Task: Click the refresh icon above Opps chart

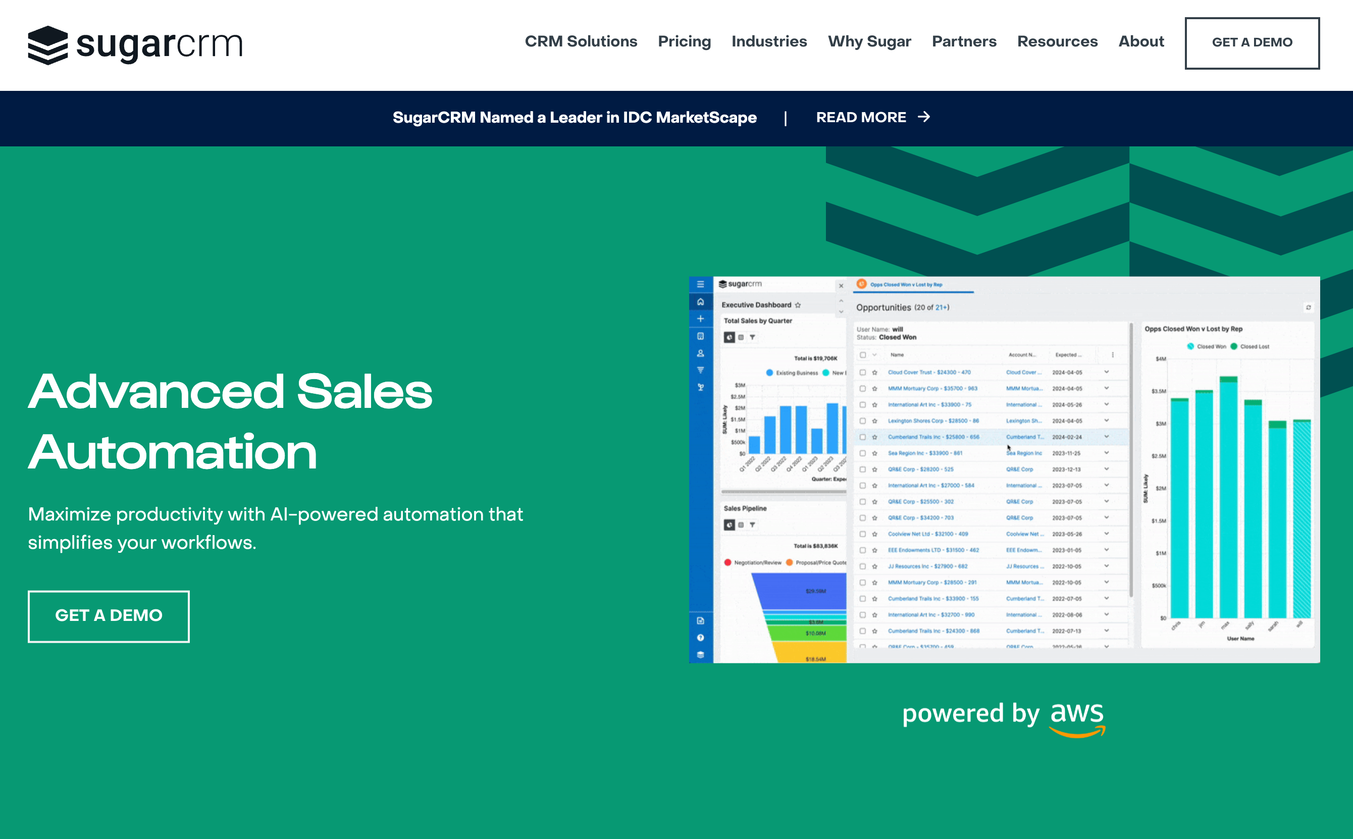Action: 1308,307
